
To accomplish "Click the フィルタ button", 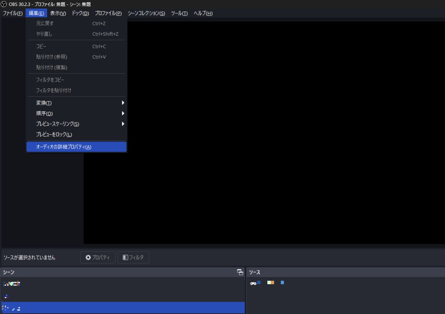I will coord(133,257).
